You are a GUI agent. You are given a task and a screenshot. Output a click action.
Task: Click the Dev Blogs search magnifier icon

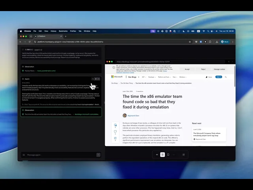tap(226, 77)
